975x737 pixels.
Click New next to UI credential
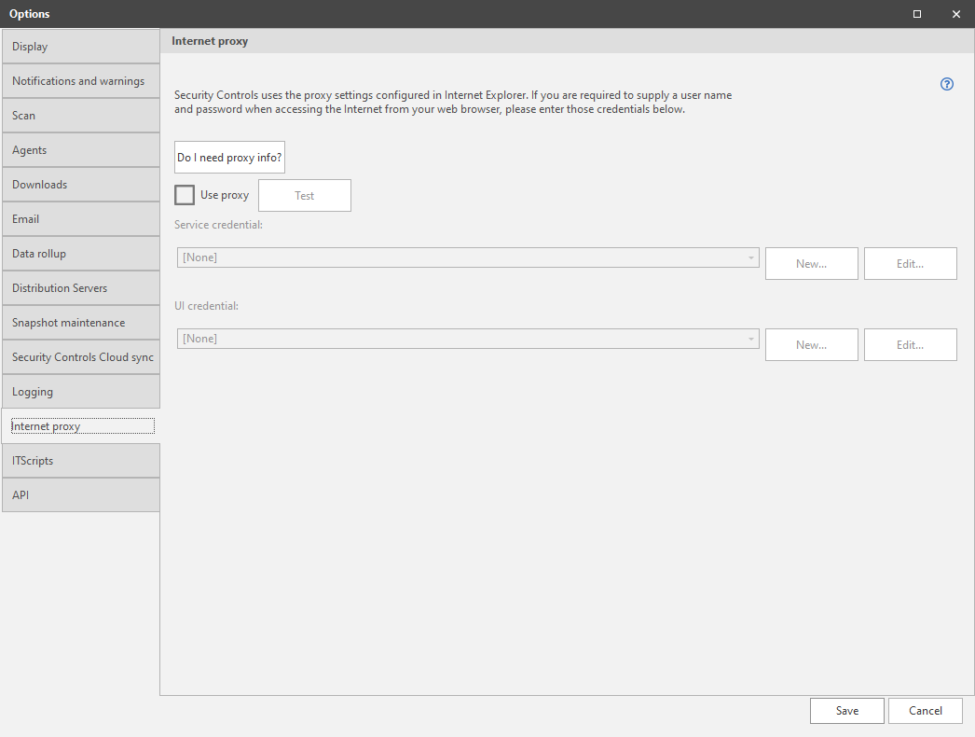click(x=812, y=345)
